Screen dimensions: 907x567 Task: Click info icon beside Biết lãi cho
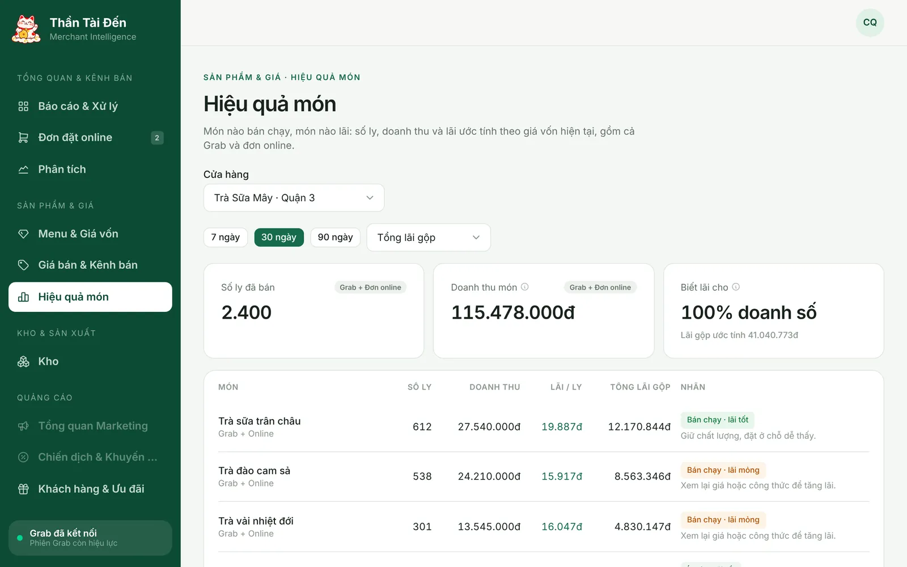[x=736, y=287]
